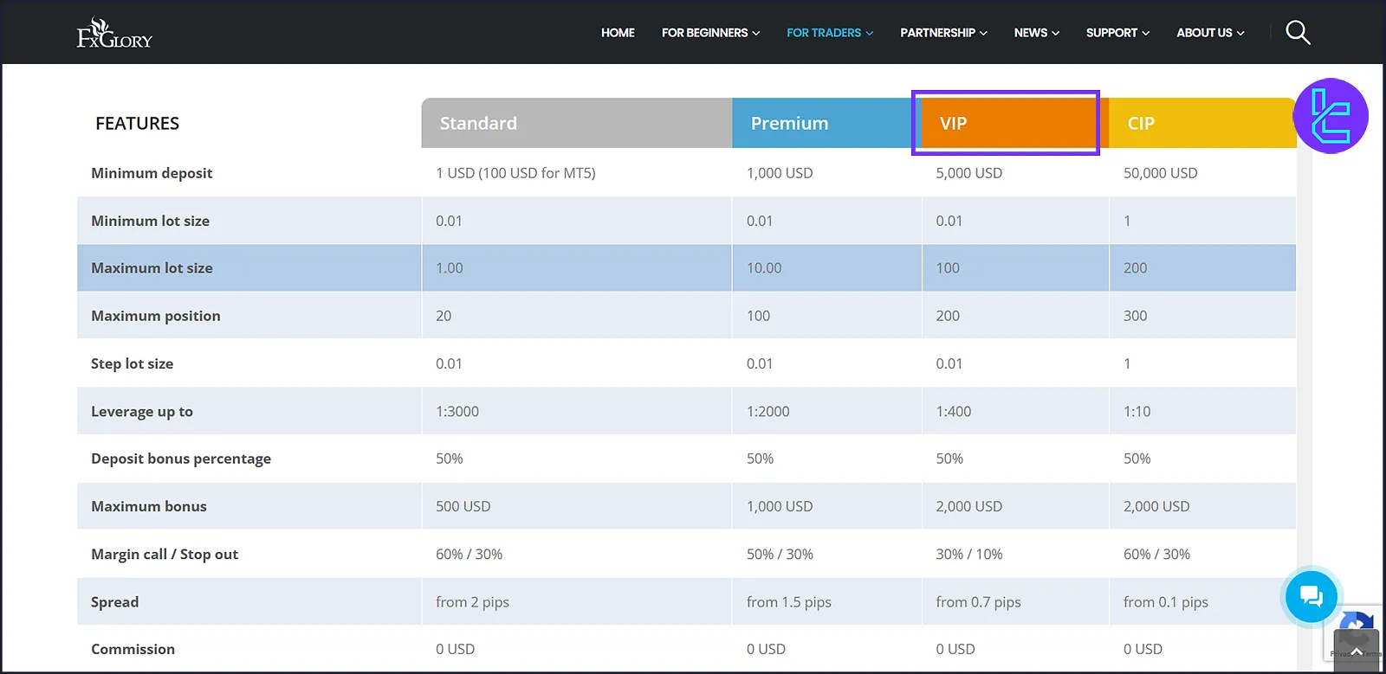The height and width of the screenshot is (674, 1386).
Task: Select the CIP account column header
Action: pyautogui.click(x=1202, y=123)
